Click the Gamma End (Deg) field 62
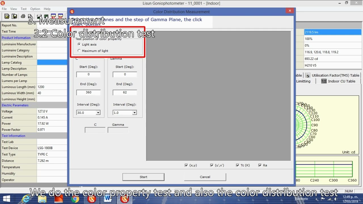Image resolution: width=363 pixels, height=204 pixels. point(125,92)
